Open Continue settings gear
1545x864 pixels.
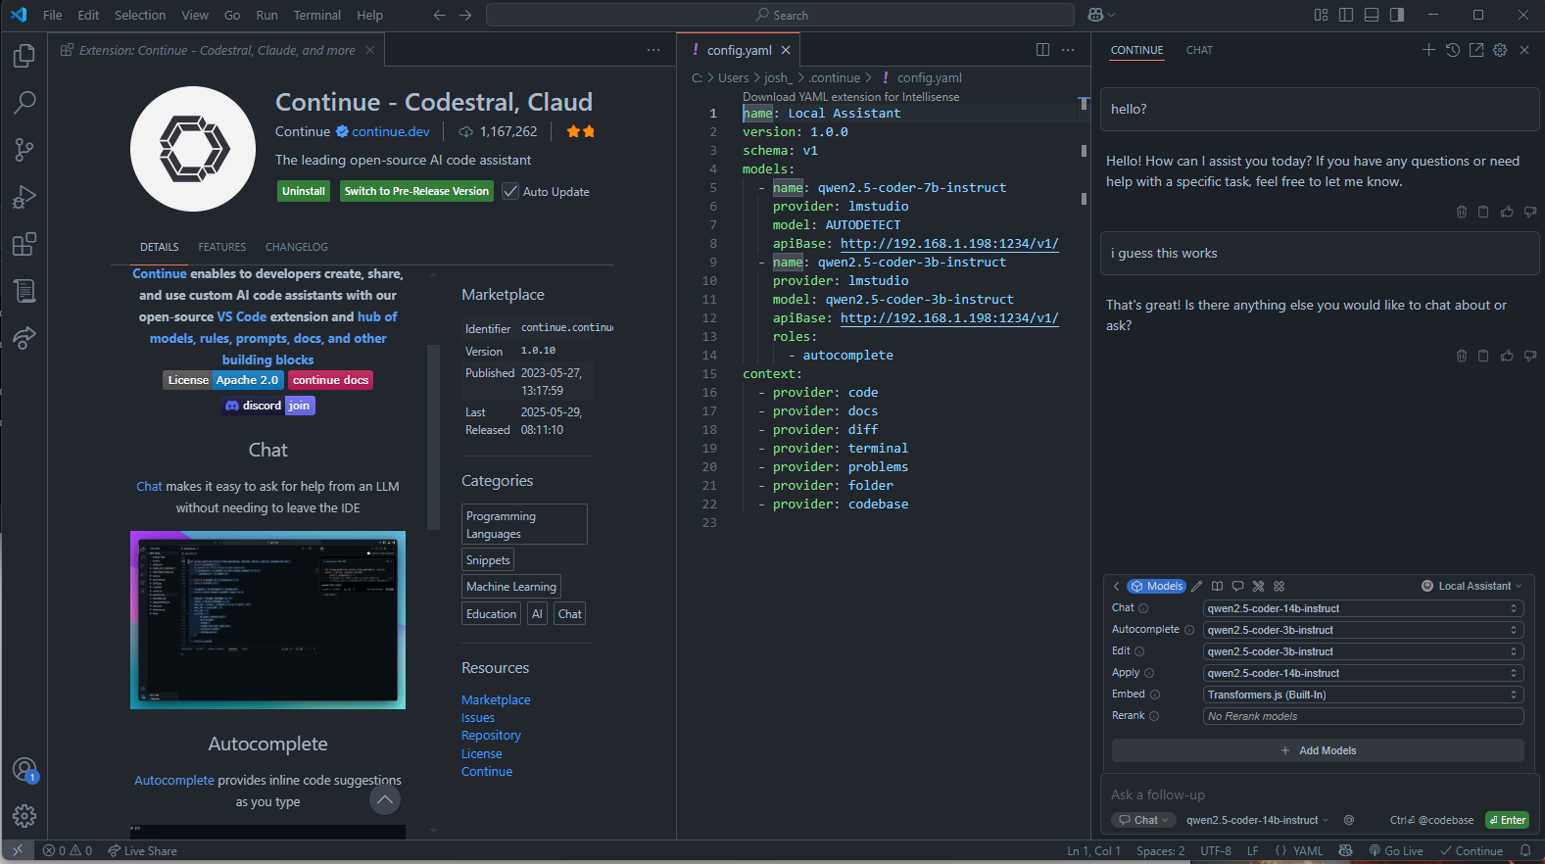tap(1500, 50)
